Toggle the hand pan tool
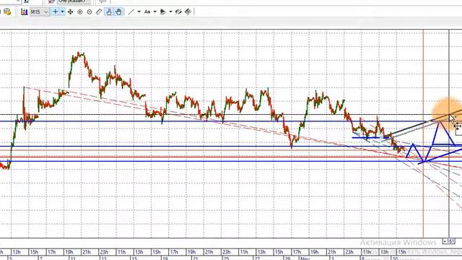The height and width of the screenshot is (260, 462). [x=118, y=12]
